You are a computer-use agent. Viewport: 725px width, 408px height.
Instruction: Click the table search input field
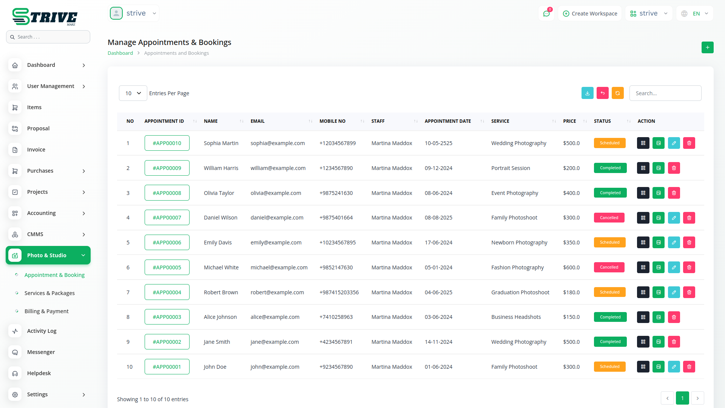665,93
